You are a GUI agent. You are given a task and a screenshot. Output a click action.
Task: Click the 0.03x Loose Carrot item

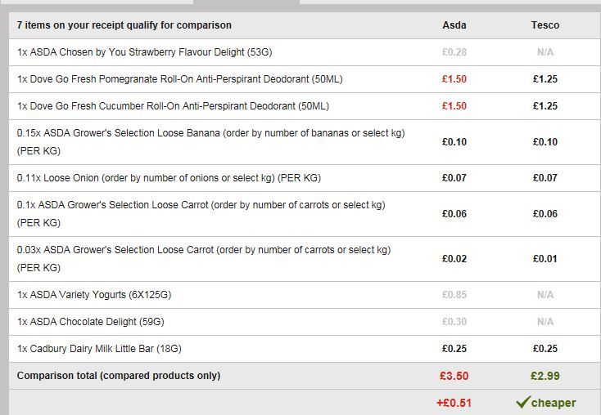click(204, 250)
